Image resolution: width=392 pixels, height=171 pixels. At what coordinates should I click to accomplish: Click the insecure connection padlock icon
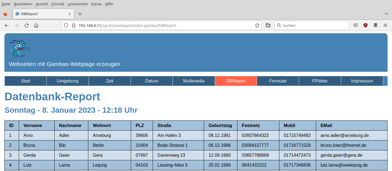coord(73,26)
